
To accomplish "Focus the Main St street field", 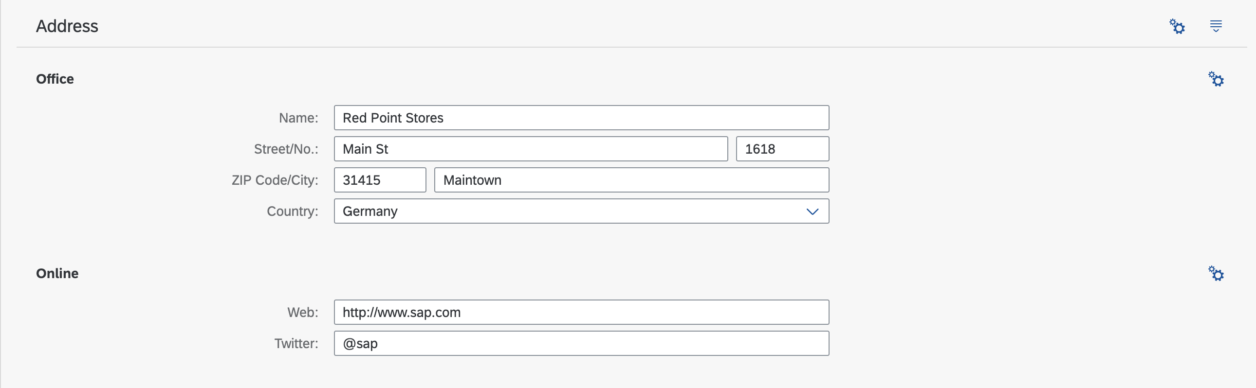I will tap(531, 149).
